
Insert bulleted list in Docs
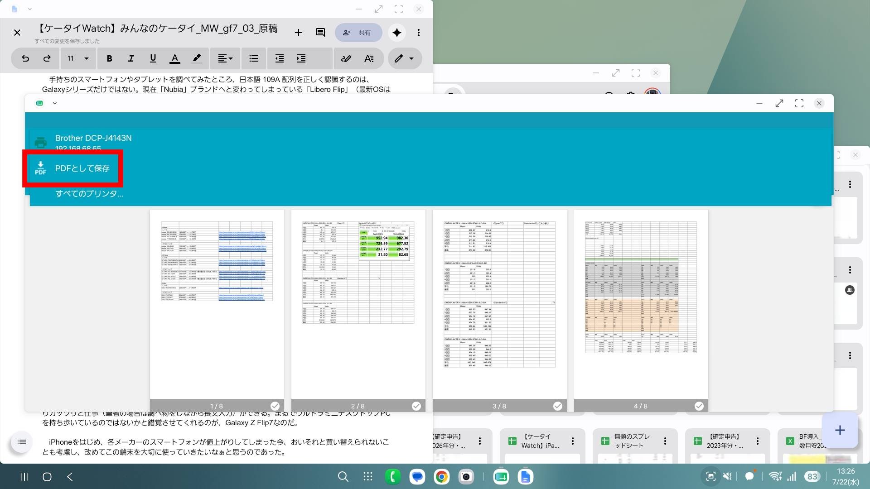pyautogui.click(x=254, y=58)
